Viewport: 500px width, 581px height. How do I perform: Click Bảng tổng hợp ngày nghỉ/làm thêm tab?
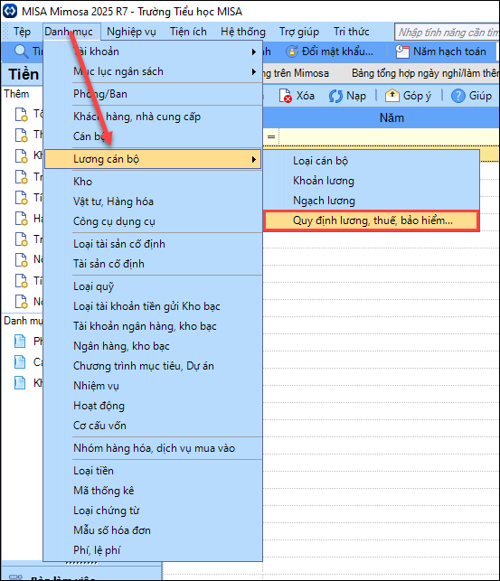tap(425, 73)
